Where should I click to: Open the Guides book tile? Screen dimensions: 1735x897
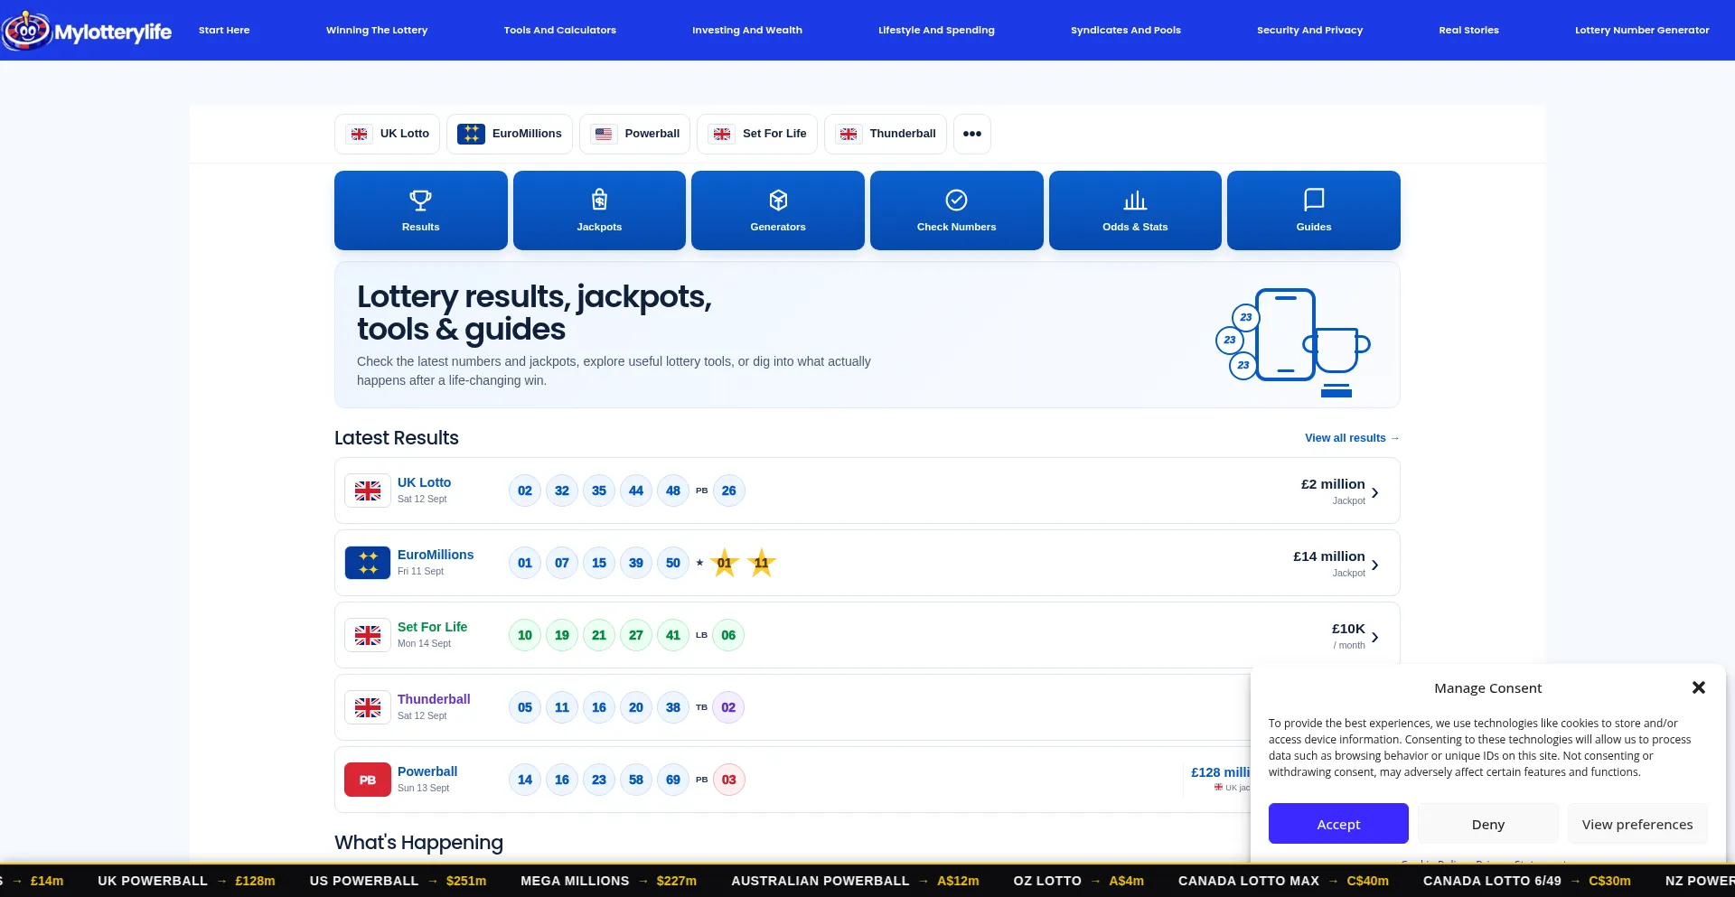pyautogui.click(x=1314, y=210)
